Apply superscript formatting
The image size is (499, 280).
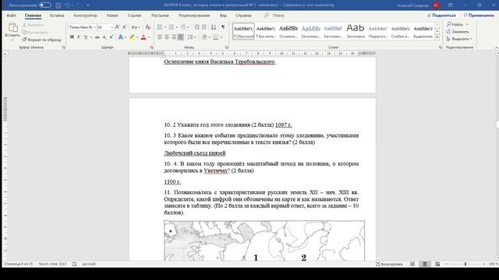tap(111, 37)
